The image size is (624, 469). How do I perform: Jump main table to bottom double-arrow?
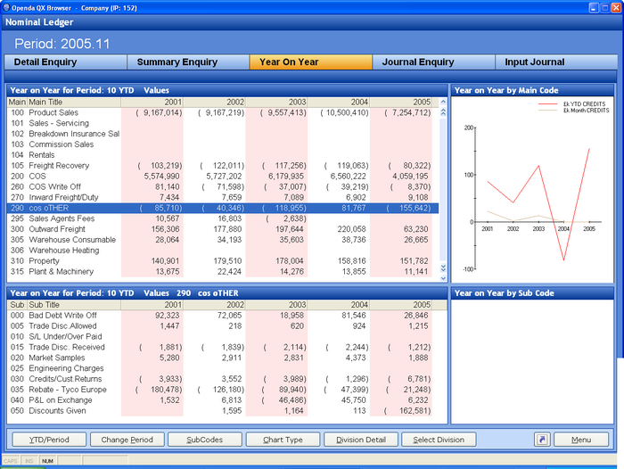coord(443,267)
